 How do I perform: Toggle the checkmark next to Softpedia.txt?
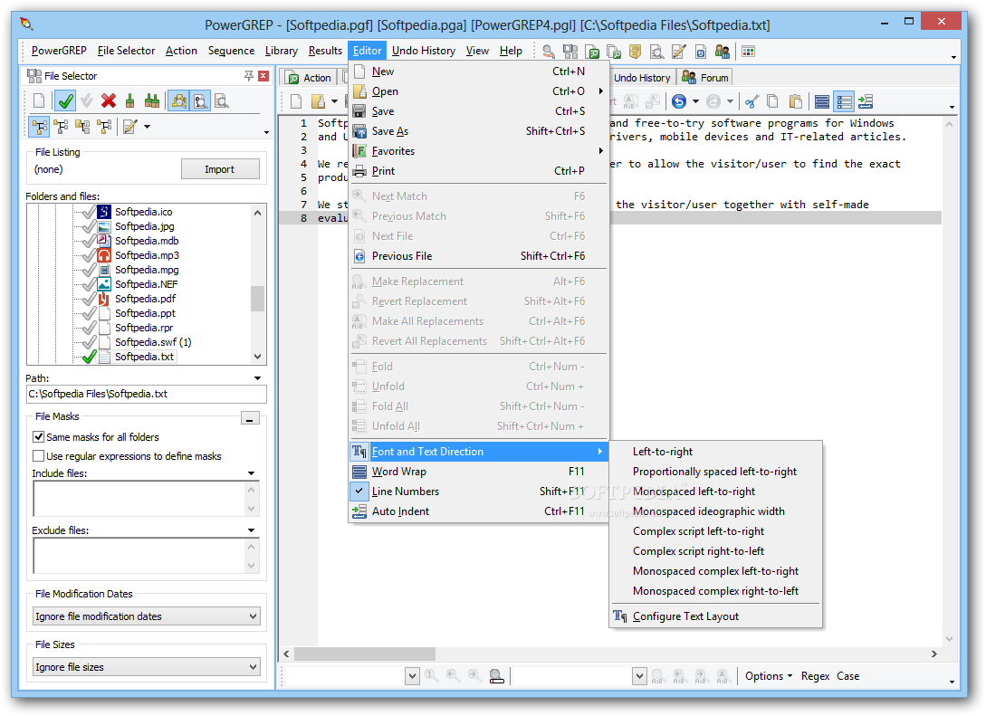click(x=89, y=357)
